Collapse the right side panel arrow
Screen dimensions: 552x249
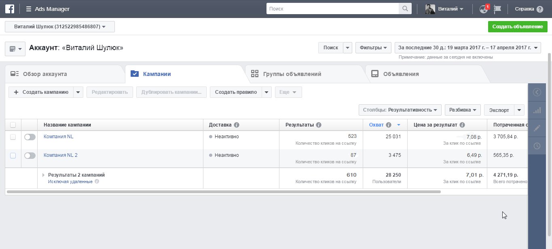pyautogui.click(x=537, y=92)
